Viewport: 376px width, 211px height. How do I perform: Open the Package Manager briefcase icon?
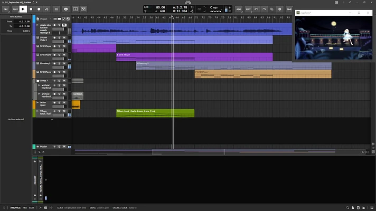56,9
